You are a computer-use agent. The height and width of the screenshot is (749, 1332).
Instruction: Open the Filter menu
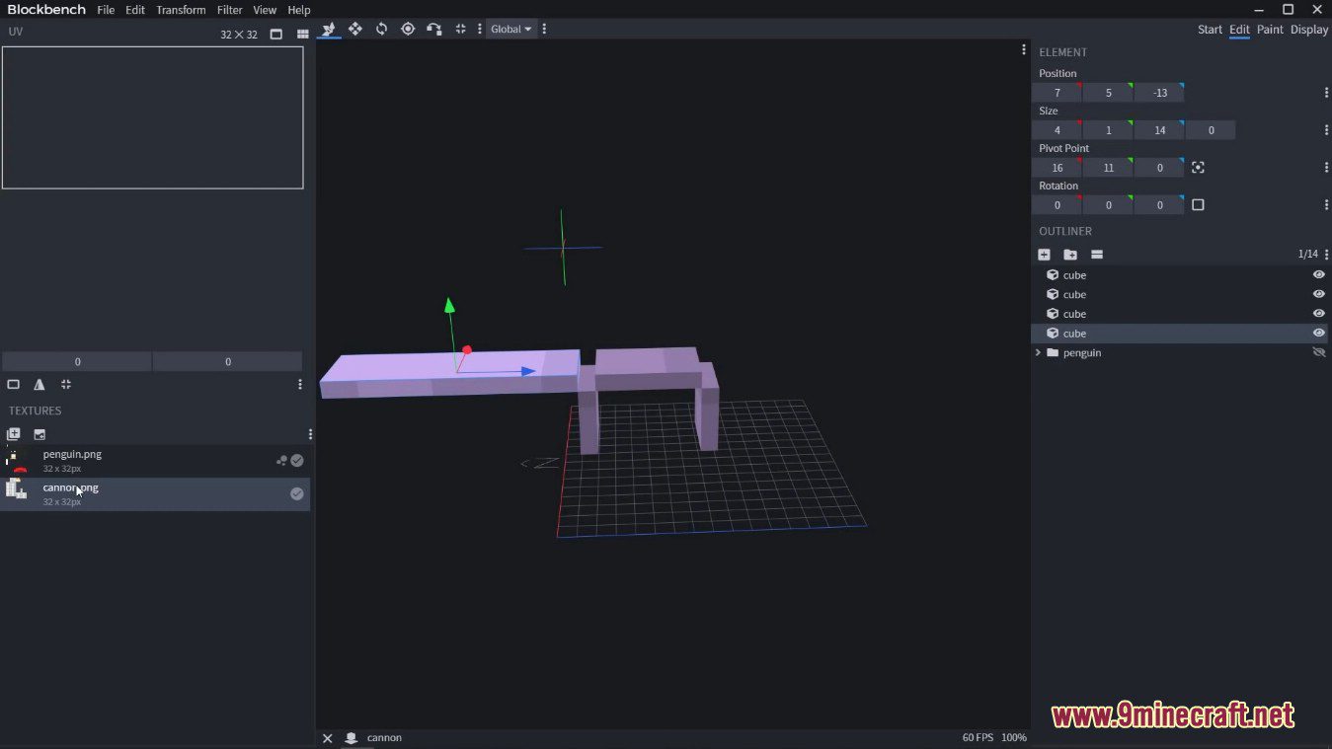(x=229, y=10)
